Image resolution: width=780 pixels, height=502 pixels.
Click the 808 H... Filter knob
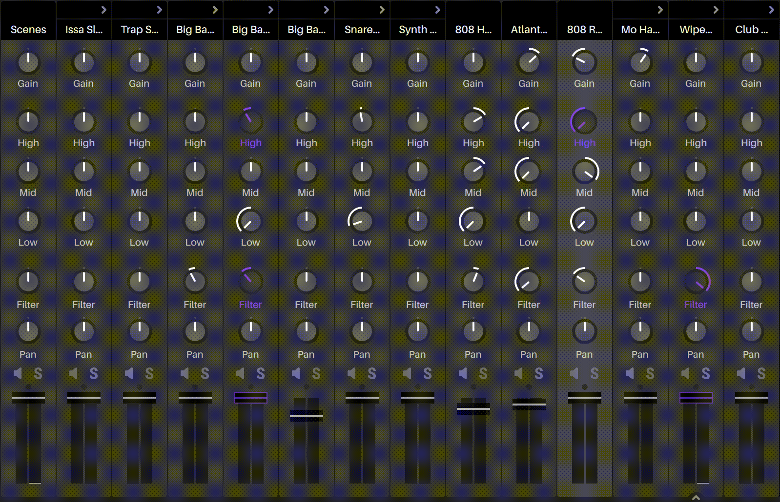pos(473,281)
